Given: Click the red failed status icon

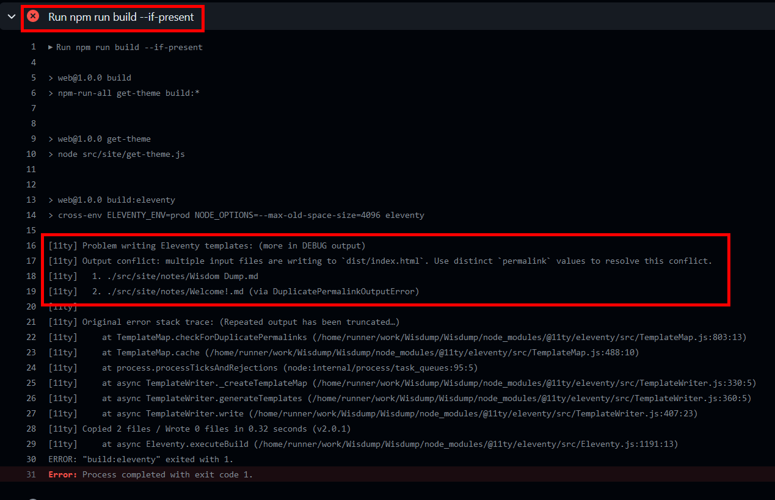Looking at the screenshot, I should [x=33, y=16].
